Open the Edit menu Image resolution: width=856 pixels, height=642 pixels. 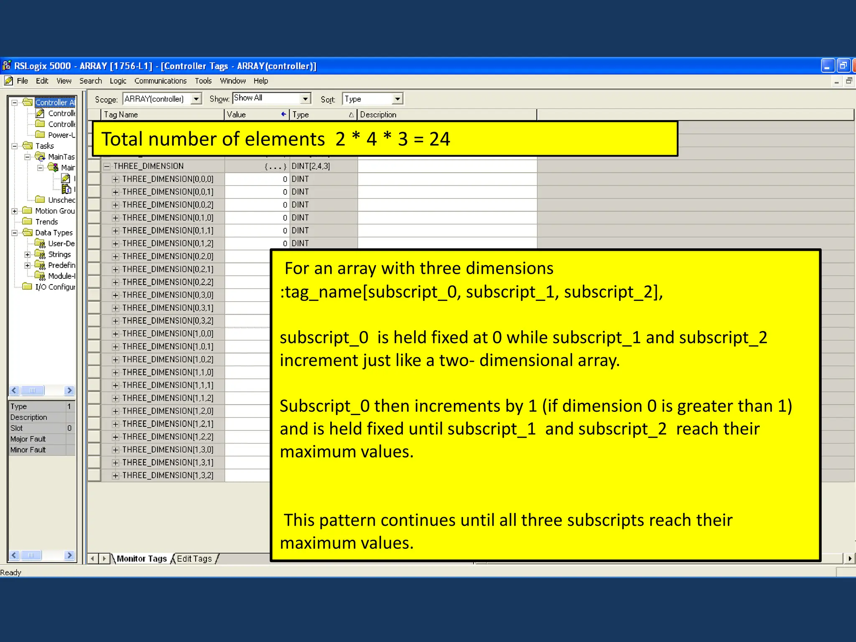42,81
